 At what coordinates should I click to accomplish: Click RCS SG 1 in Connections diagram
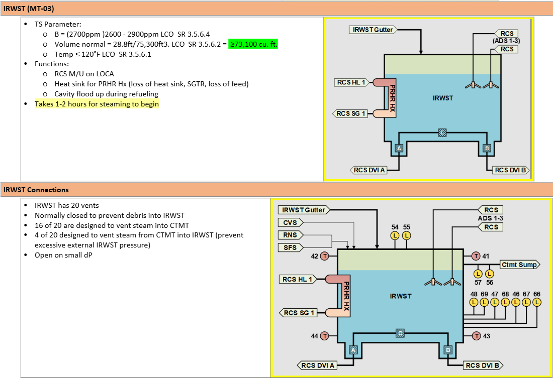298,313
